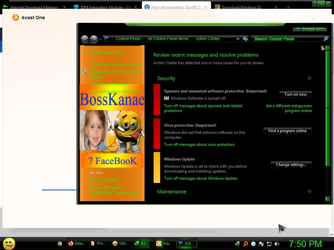The width and height of the screenshot is (334, 250).
Task: Click the round white tray icon
Action: coord(253,243)
